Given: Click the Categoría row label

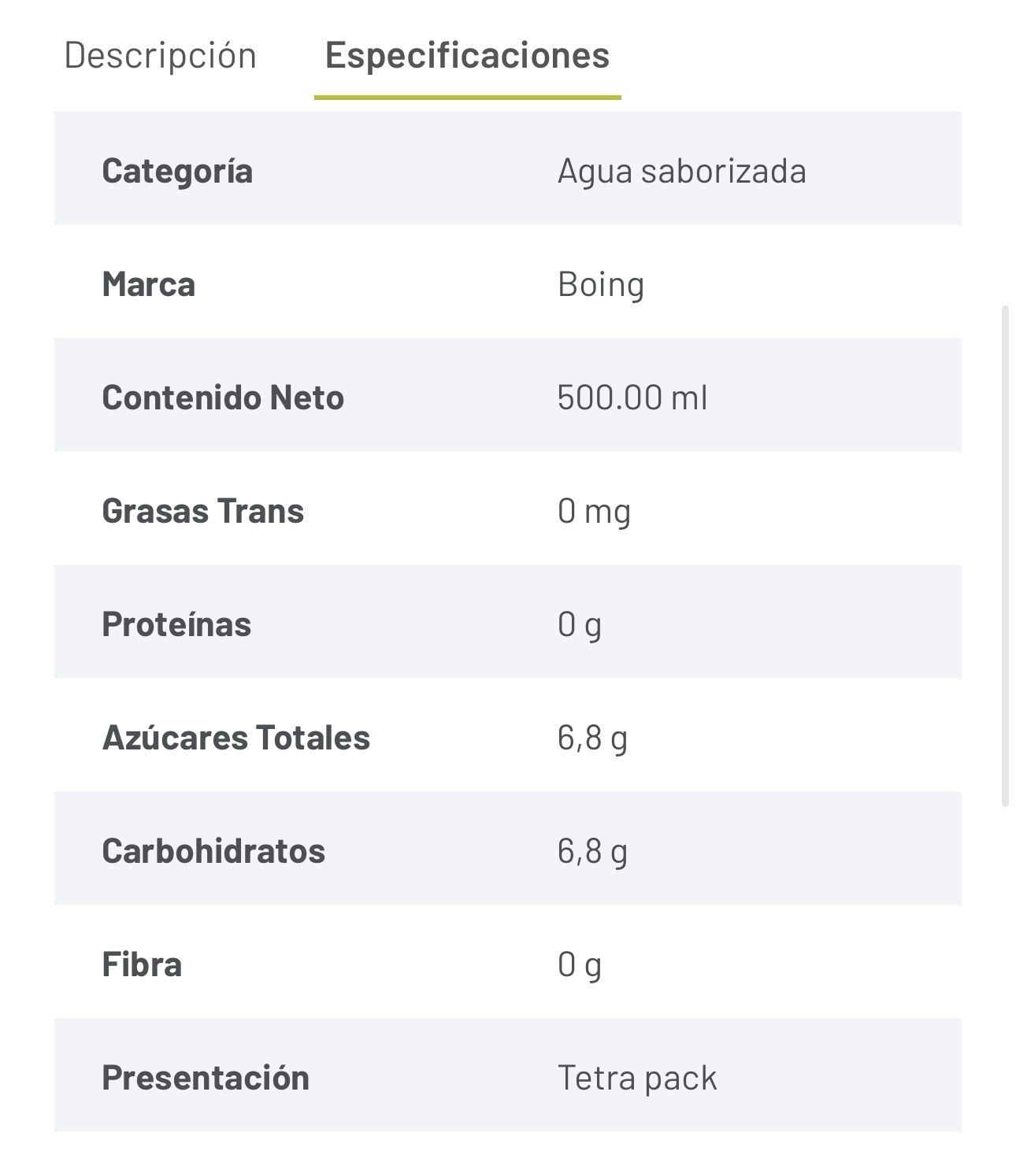Looking at the screenshot, I should coord(177,172).
